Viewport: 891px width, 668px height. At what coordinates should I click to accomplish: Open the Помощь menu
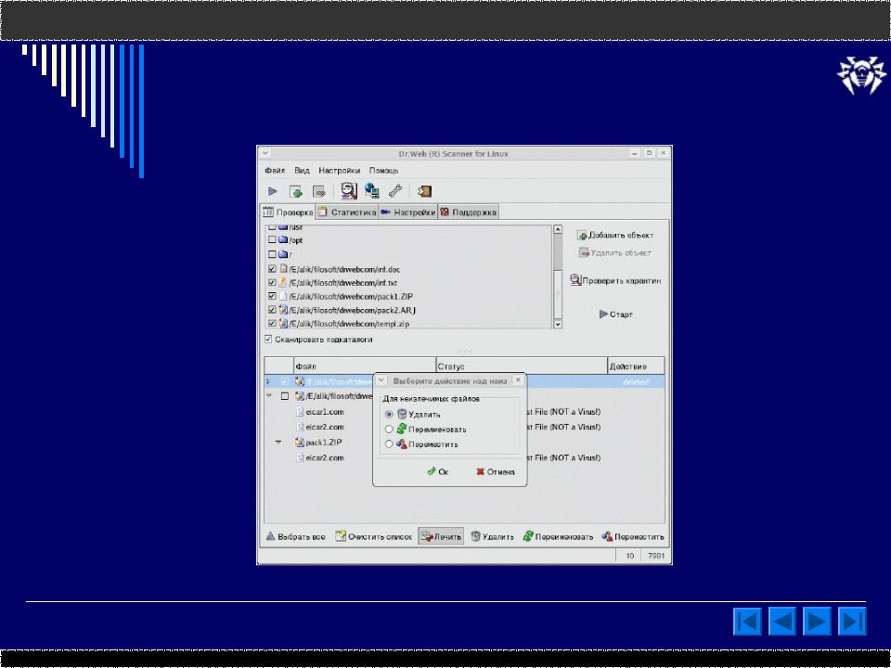click(383, 171)
